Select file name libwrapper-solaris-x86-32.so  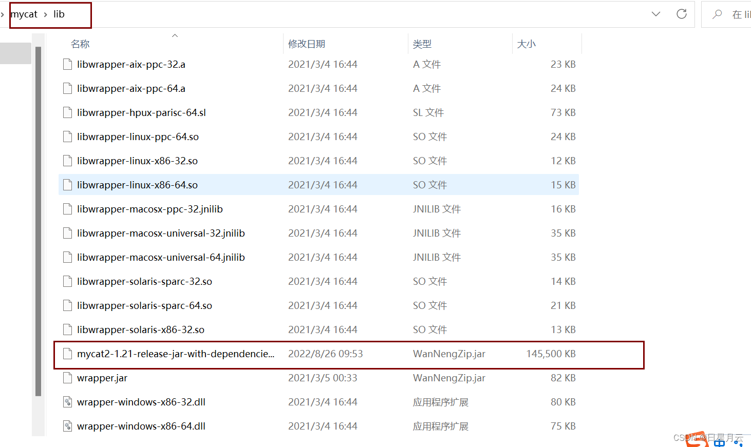coord(141,329)
